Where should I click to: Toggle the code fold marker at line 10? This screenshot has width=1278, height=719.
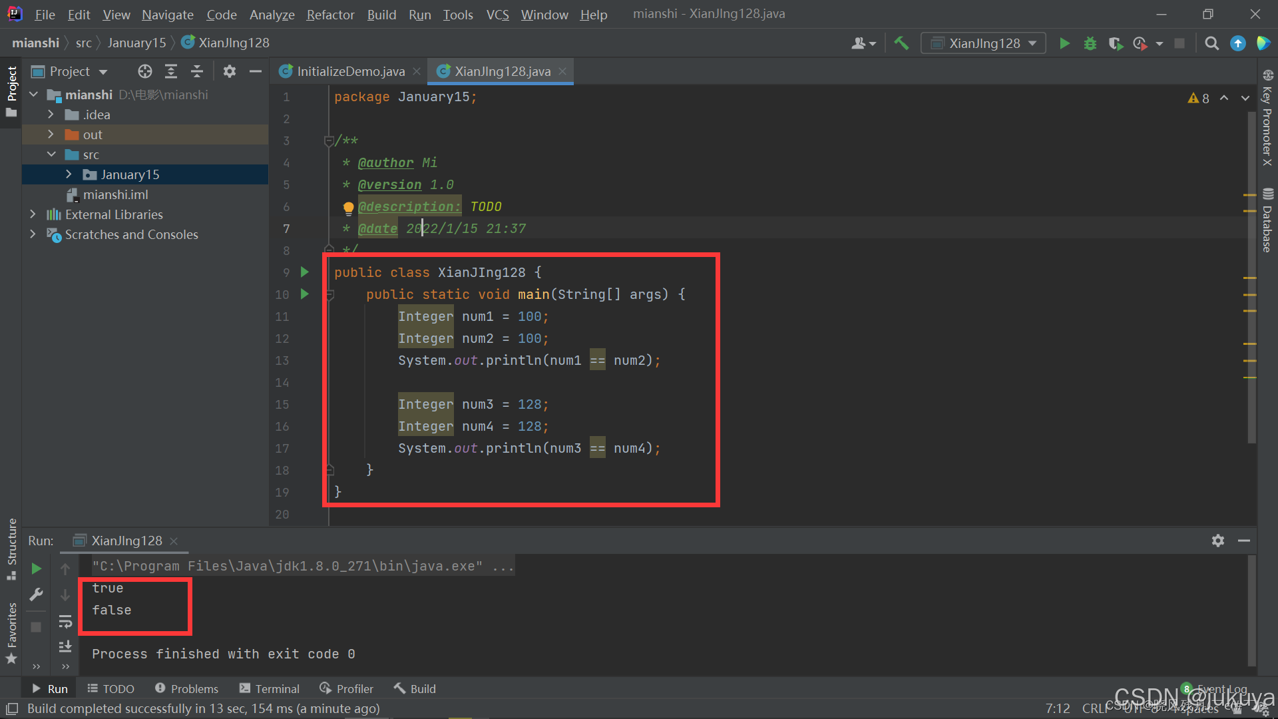329,294
